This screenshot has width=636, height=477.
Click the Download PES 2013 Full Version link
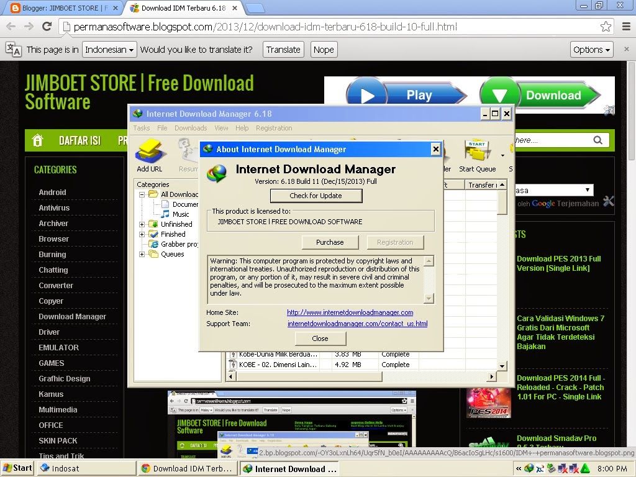558,263
